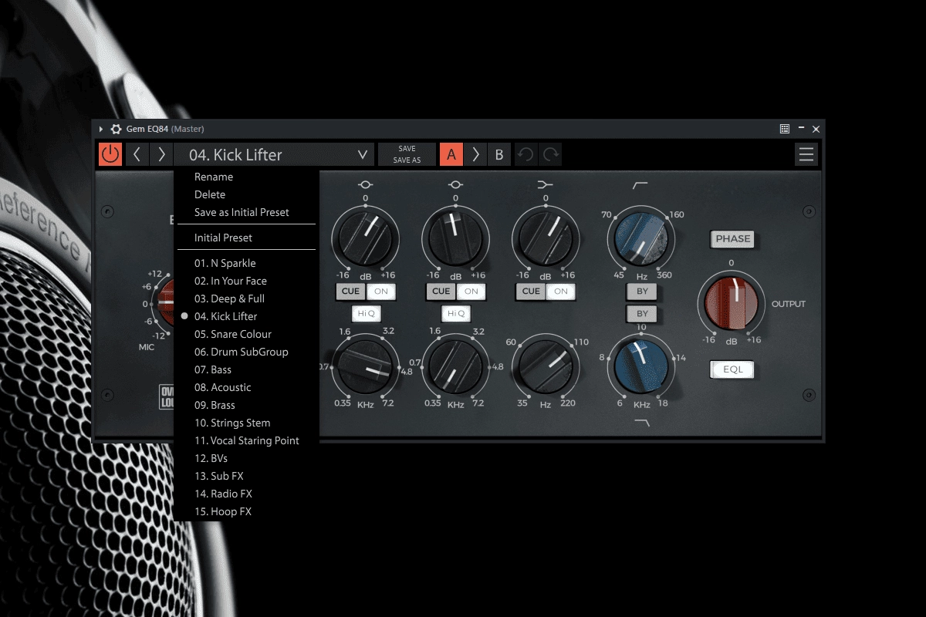This screenshot has height=617, width=926.
Task: Select preset 11. Vocal Staring Point
Action: pos(246,440)
